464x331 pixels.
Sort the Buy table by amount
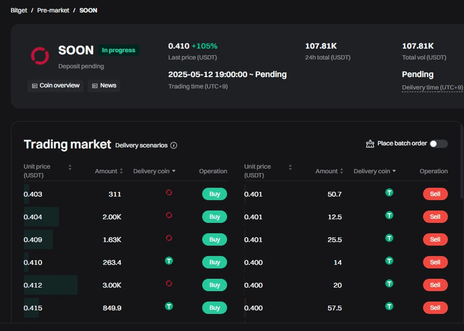121,171
